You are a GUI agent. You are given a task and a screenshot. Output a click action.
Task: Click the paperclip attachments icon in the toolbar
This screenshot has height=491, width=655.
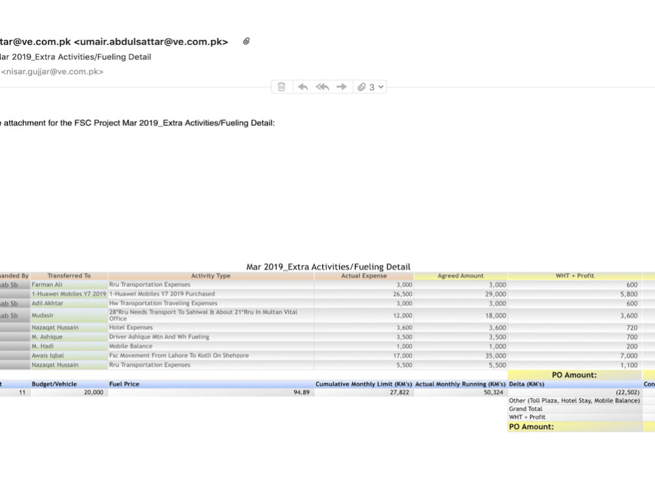362,86
